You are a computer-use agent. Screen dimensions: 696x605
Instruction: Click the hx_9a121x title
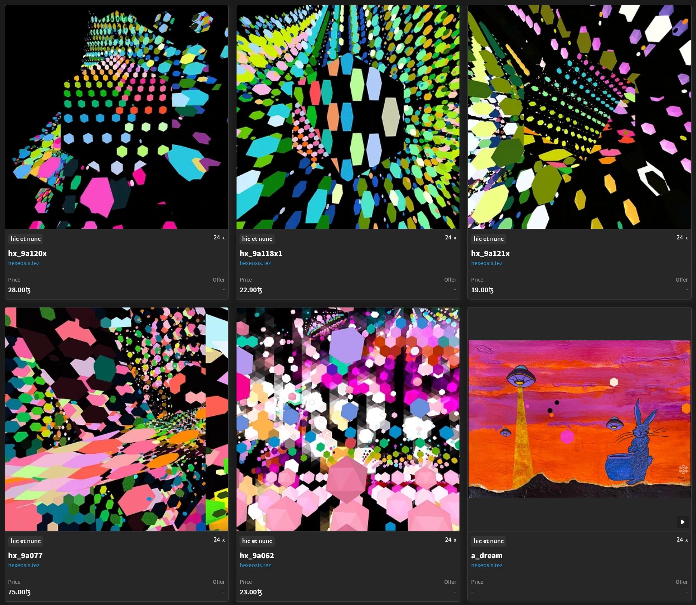point(490,253)
